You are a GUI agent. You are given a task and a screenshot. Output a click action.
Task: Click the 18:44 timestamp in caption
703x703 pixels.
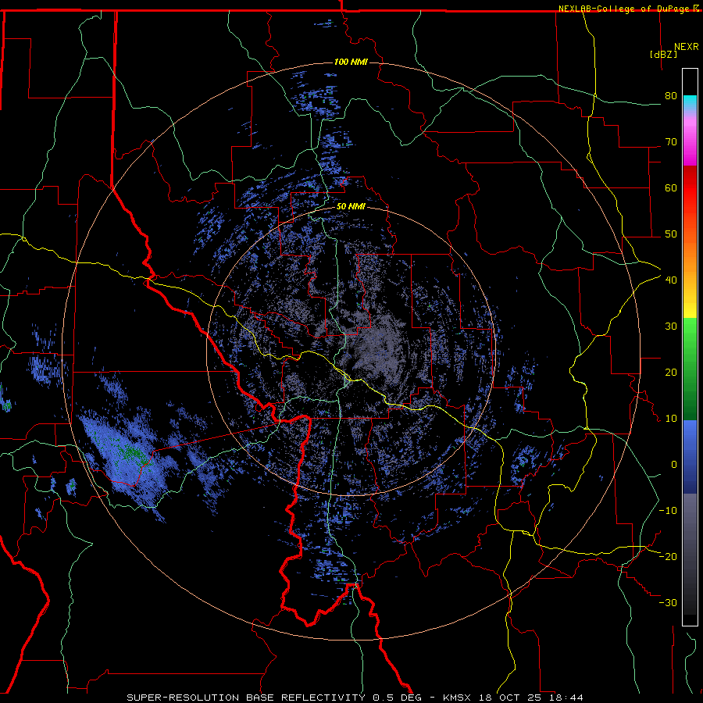tap(567, 698)
